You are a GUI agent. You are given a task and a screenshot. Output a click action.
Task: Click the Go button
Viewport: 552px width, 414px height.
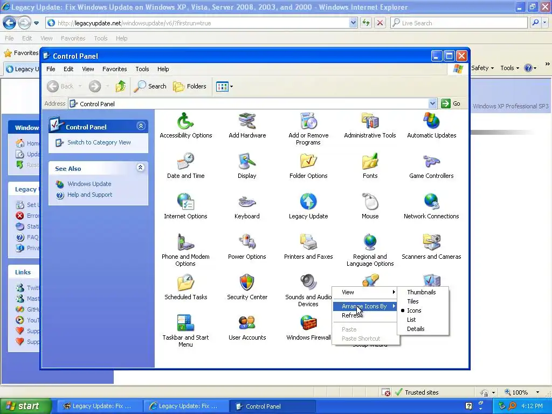coord(451,103)
